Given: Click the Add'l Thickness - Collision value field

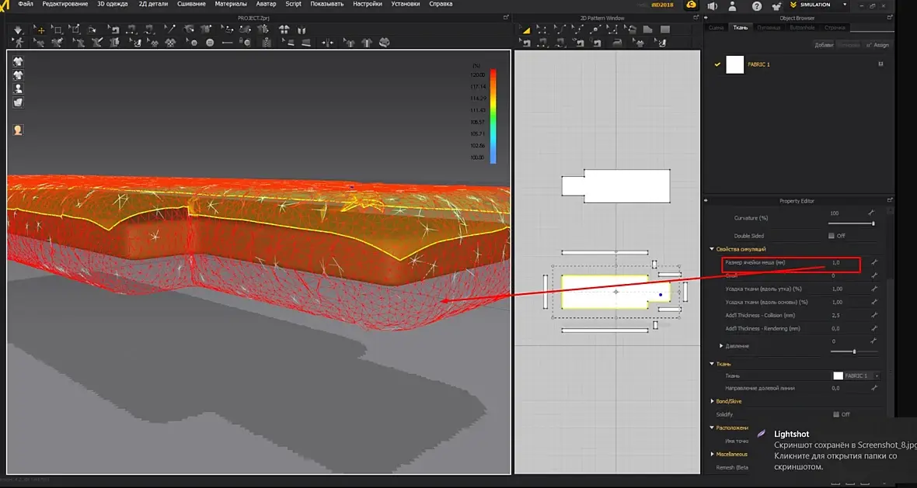Looking at the screenshot, I should tap(835, 315).
